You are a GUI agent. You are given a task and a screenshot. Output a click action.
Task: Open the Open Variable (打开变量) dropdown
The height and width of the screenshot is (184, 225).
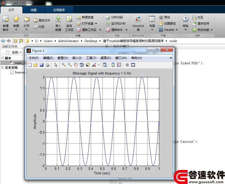(x=96, y=24)
